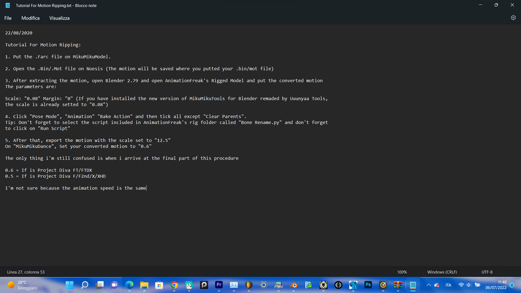Click line '5. After that, export the motion'

(x=88, y=140)
